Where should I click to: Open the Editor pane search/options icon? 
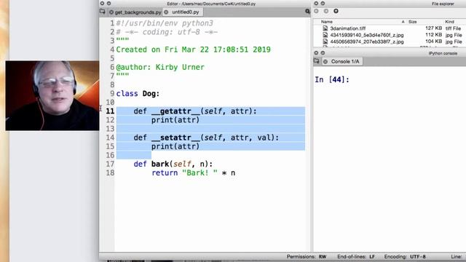click(307, 12)
